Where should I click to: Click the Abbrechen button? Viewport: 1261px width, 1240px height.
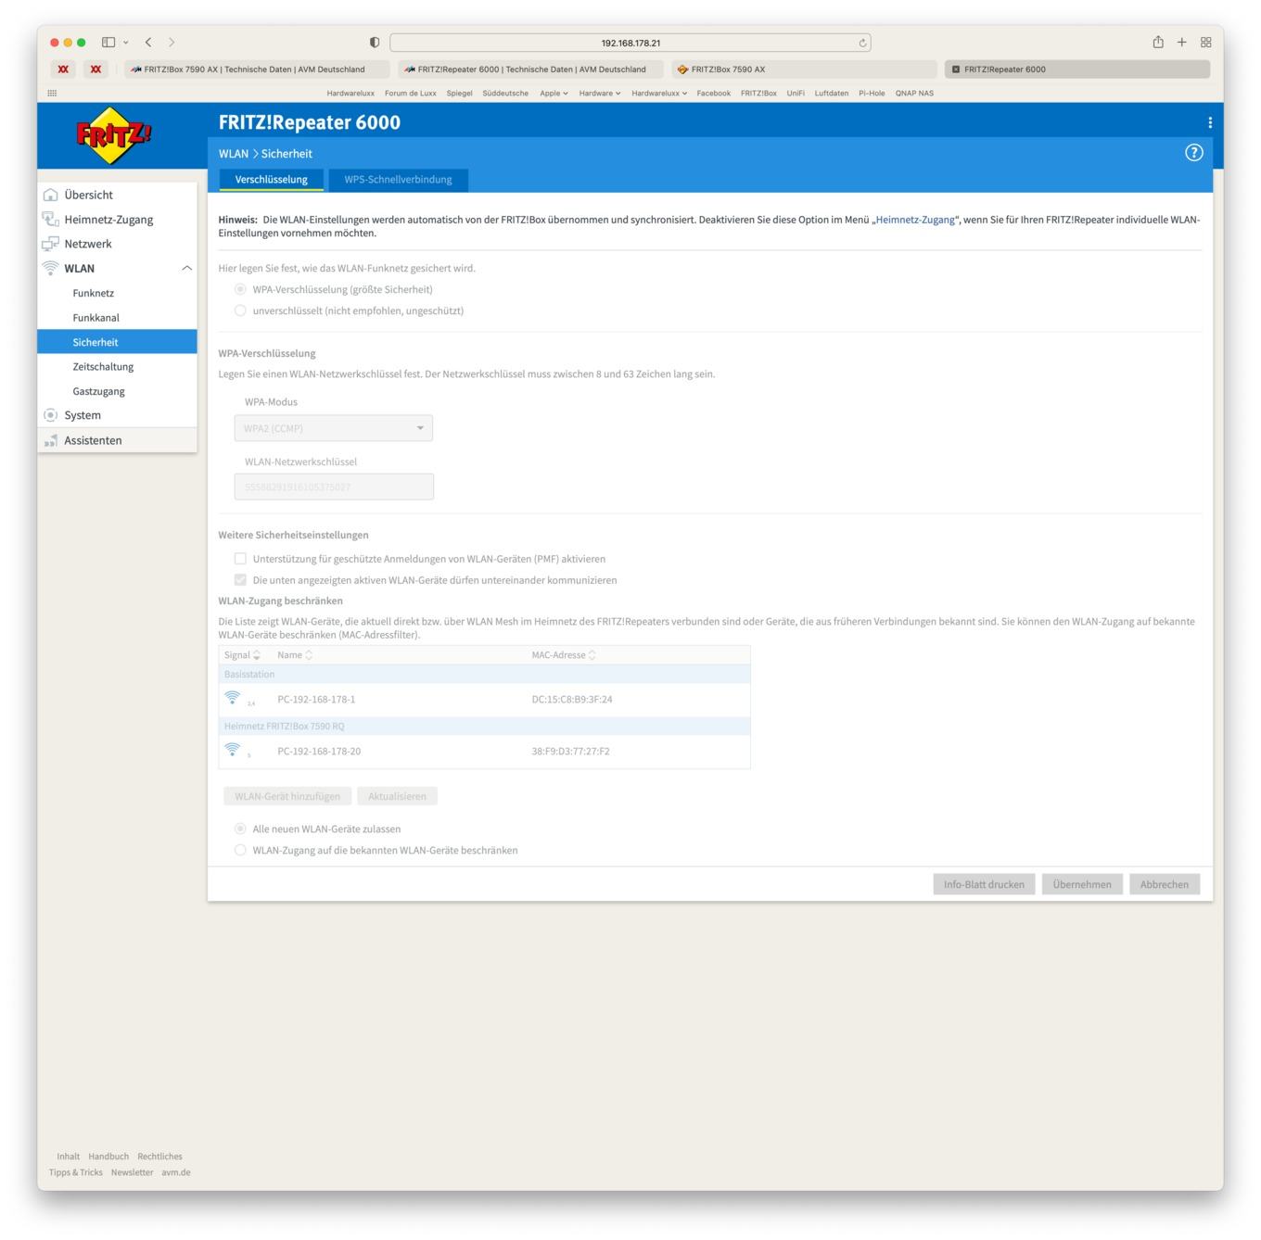pyautogui.click(x=1165, y=884)
